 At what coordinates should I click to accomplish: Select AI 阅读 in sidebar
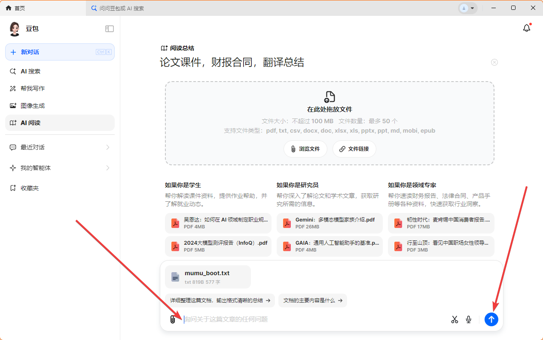pos(60,123)
